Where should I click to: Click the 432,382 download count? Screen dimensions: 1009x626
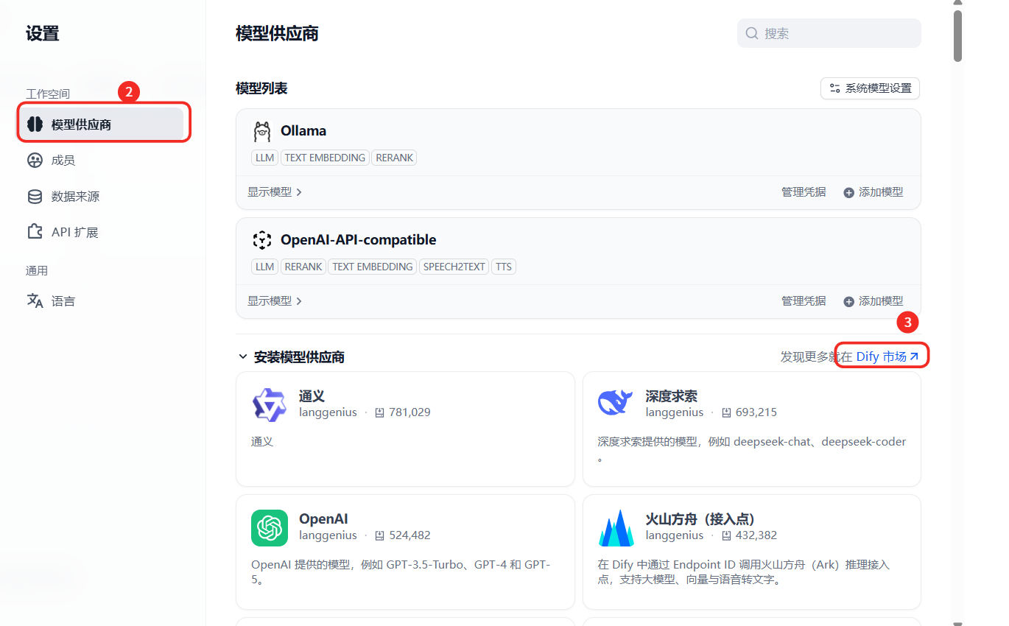pos(756,535)
